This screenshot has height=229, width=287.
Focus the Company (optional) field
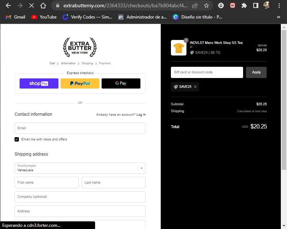pos(80,197)
